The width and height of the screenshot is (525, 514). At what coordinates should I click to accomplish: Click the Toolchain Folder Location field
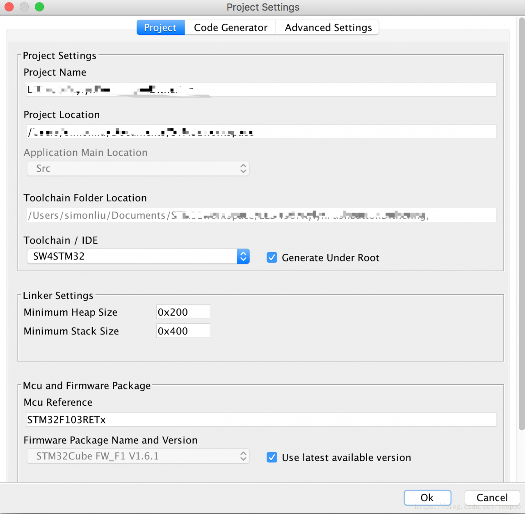261,215
